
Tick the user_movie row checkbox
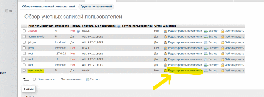tap(24, 71)
